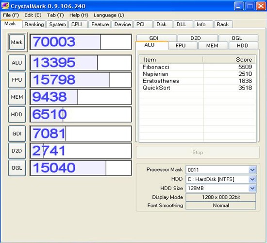Click the CrystalMark title bar app icon
The image size is (267, 243).
[x=5, y=6]
